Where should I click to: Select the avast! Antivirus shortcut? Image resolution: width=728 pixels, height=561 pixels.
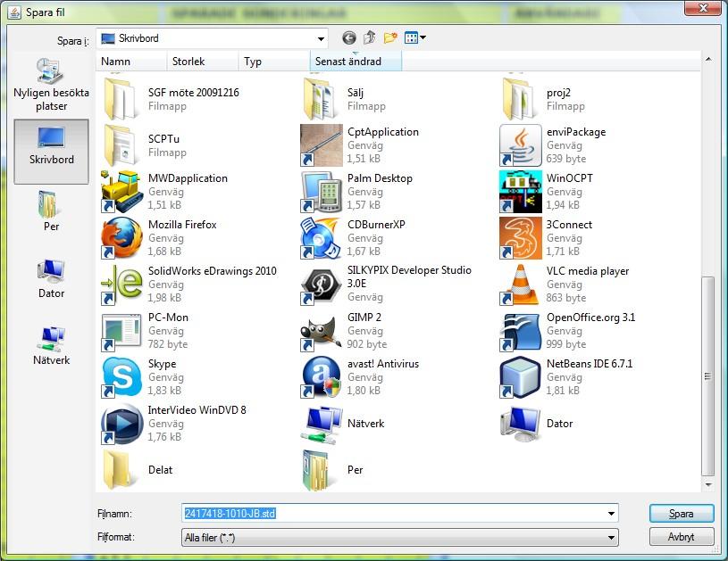pos(360,377)
